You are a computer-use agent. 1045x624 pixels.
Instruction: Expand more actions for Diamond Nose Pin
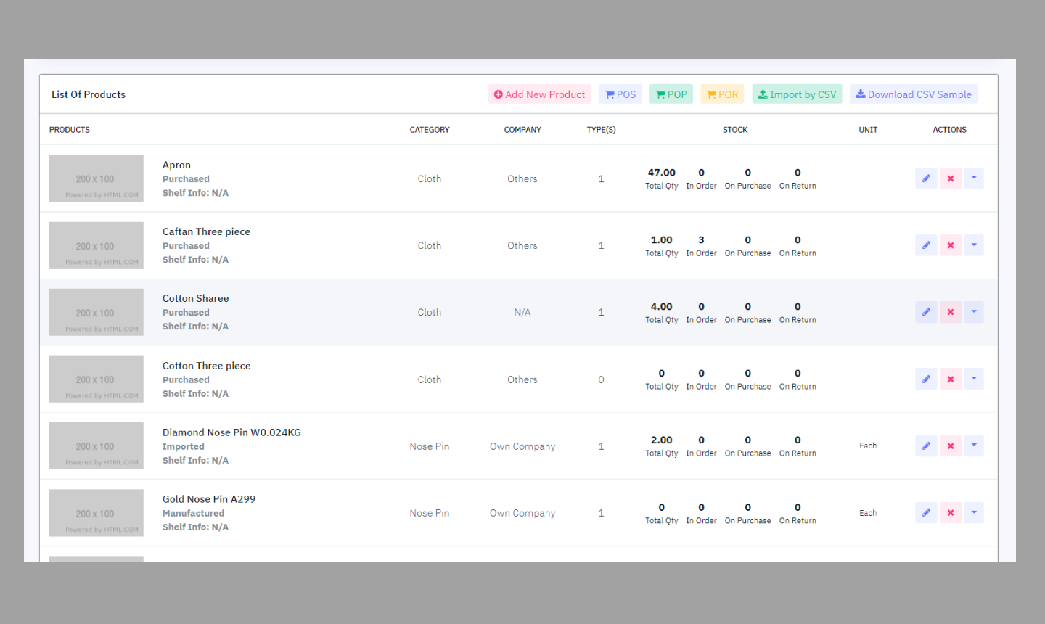click(x=974, y=446)
